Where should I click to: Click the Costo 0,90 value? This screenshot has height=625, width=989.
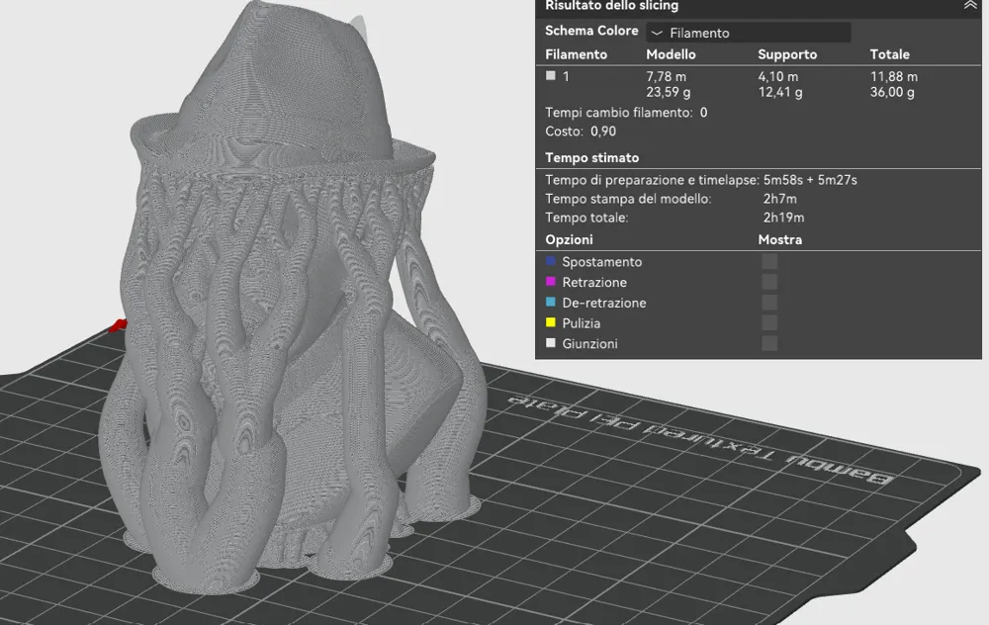(603, 132)
